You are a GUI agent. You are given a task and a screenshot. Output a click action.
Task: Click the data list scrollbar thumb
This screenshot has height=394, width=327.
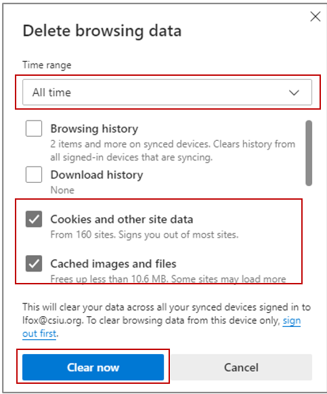[309, 153]
